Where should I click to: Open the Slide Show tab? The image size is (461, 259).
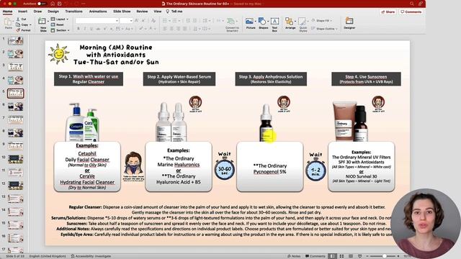point(122,12)
